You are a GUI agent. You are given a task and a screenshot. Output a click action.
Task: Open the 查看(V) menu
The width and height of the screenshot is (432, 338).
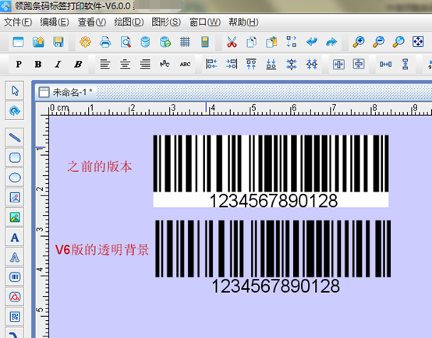click(92, 22)
